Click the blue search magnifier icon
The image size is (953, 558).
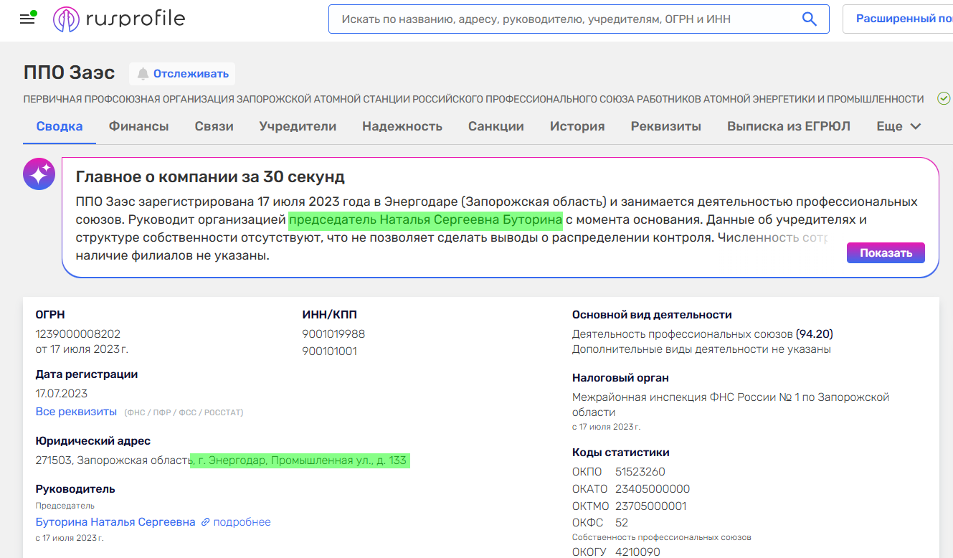(810, 19)
